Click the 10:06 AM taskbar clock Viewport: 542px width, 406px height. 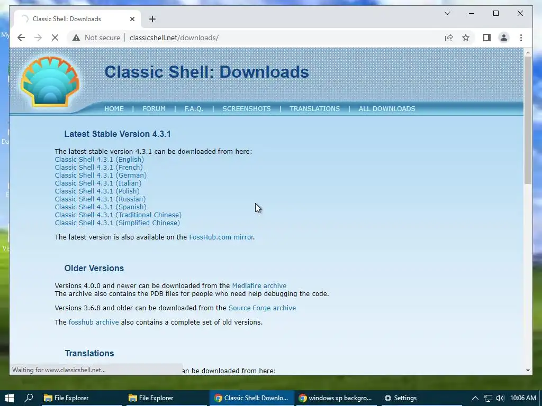pyautogui.click(x=523, y=398)
